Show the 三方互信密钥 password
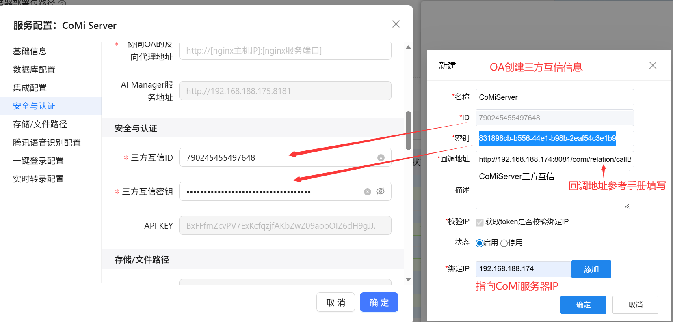Screen dimensions: 673x322 [x=380, y=191]
